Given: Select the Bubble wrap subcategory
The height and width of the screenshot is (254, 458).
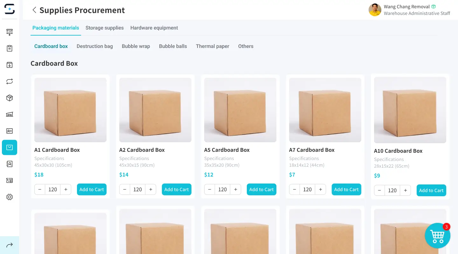Looking at the screenshot, I should (136, 46).
